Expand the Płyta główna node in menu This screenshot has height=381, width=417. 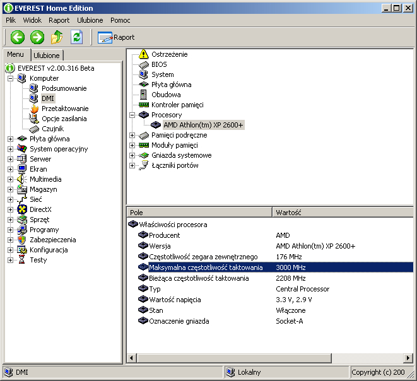coord(11,139)
